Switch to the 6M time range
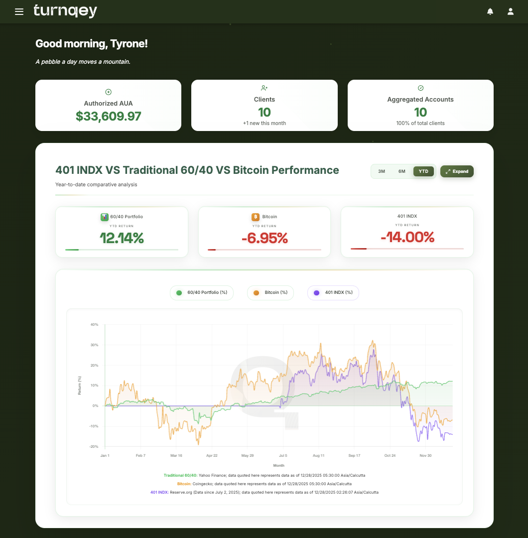 pos(401,171)
